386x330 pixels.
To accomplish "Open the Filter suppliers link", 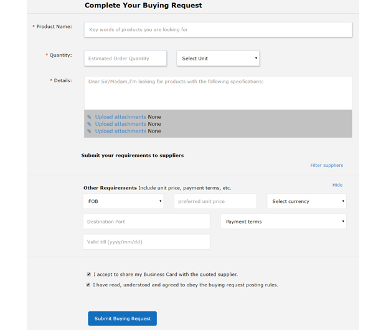I will [x=326, y=165].
